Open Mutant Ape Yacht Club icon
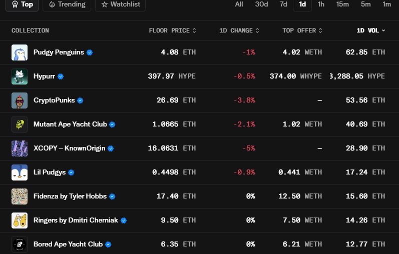 (x=20, y=124)
